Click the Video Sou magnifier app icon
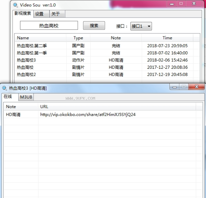The height and width of the screenshot is (198, 206). [x=16, y=5]
